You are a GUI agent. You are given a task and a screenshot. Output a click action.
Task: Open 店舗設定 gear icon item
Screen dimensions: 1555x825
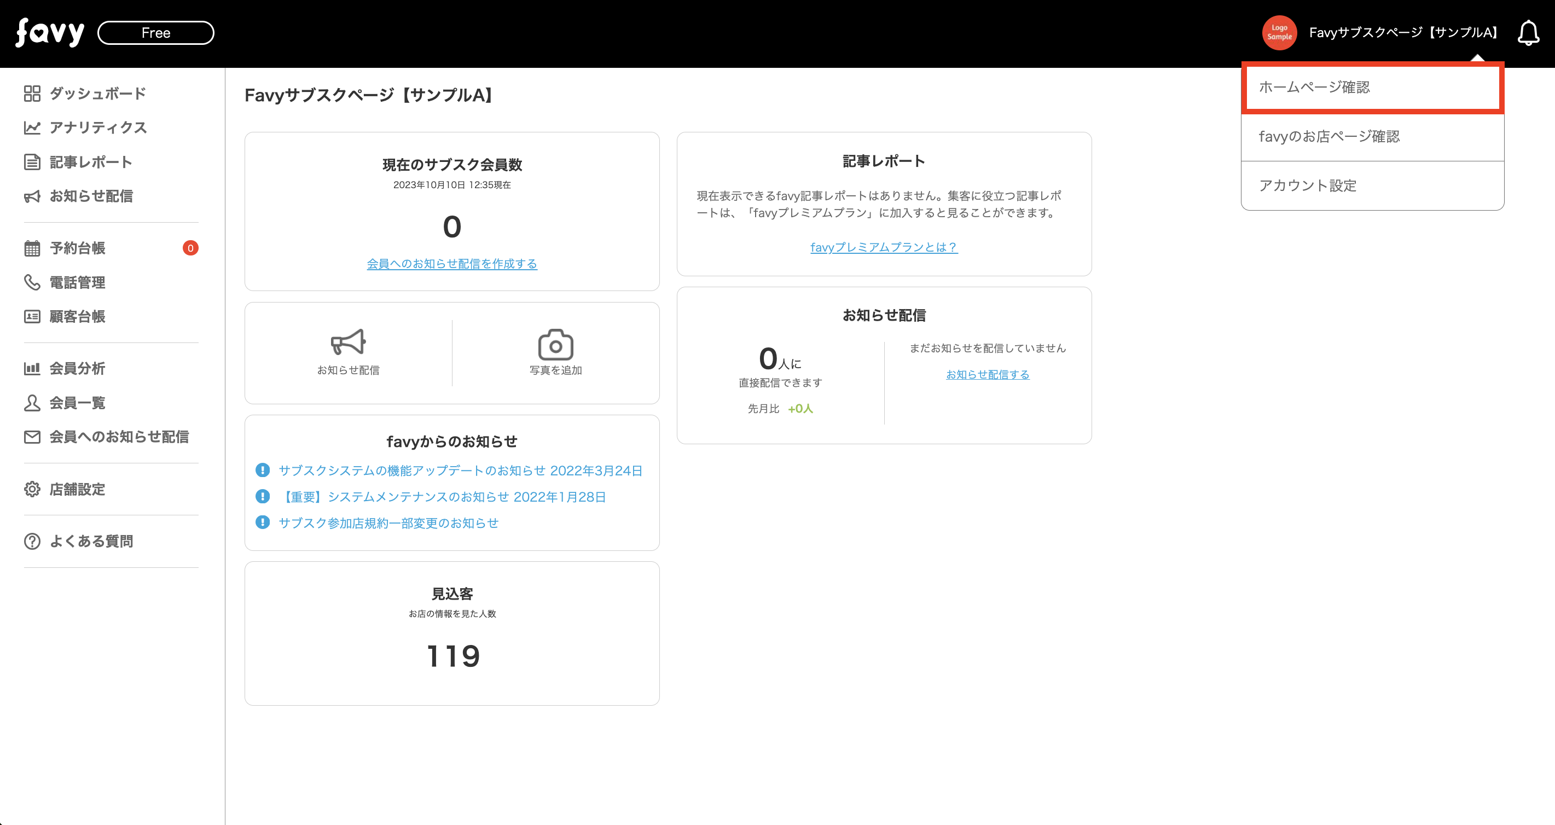click(32, 489)
